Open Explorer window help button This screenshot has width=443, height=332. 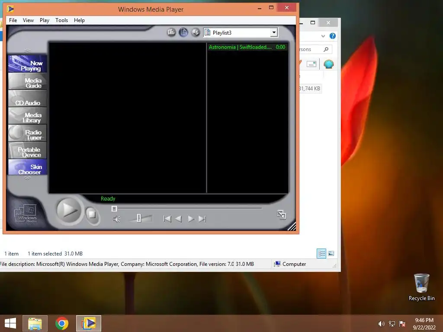(333, 36)
